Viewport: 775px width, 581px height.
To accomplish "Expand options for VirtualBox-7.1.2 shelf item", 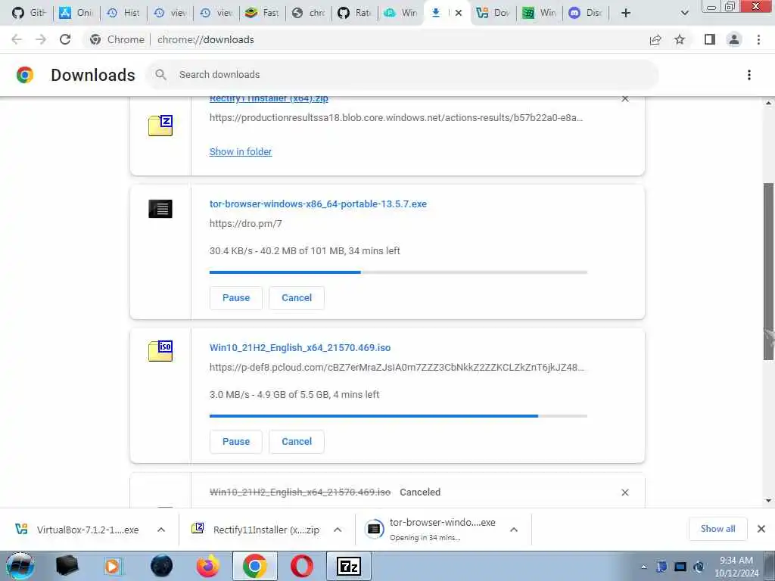I will [161, 530].
